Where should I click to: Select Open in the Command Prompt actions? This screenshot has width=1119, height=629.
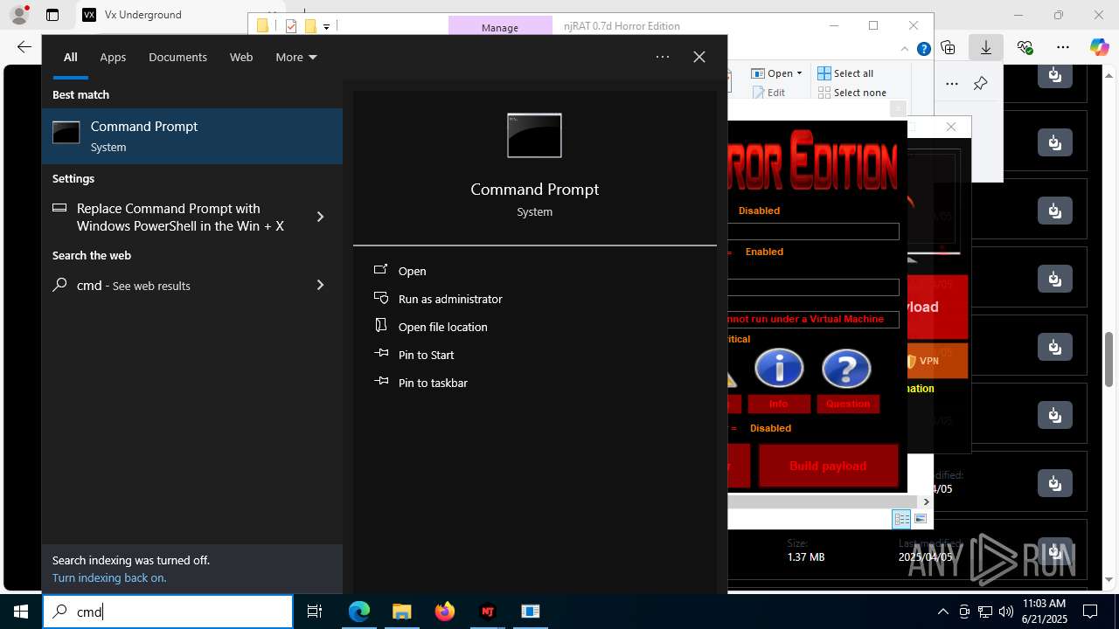[412, 271]
